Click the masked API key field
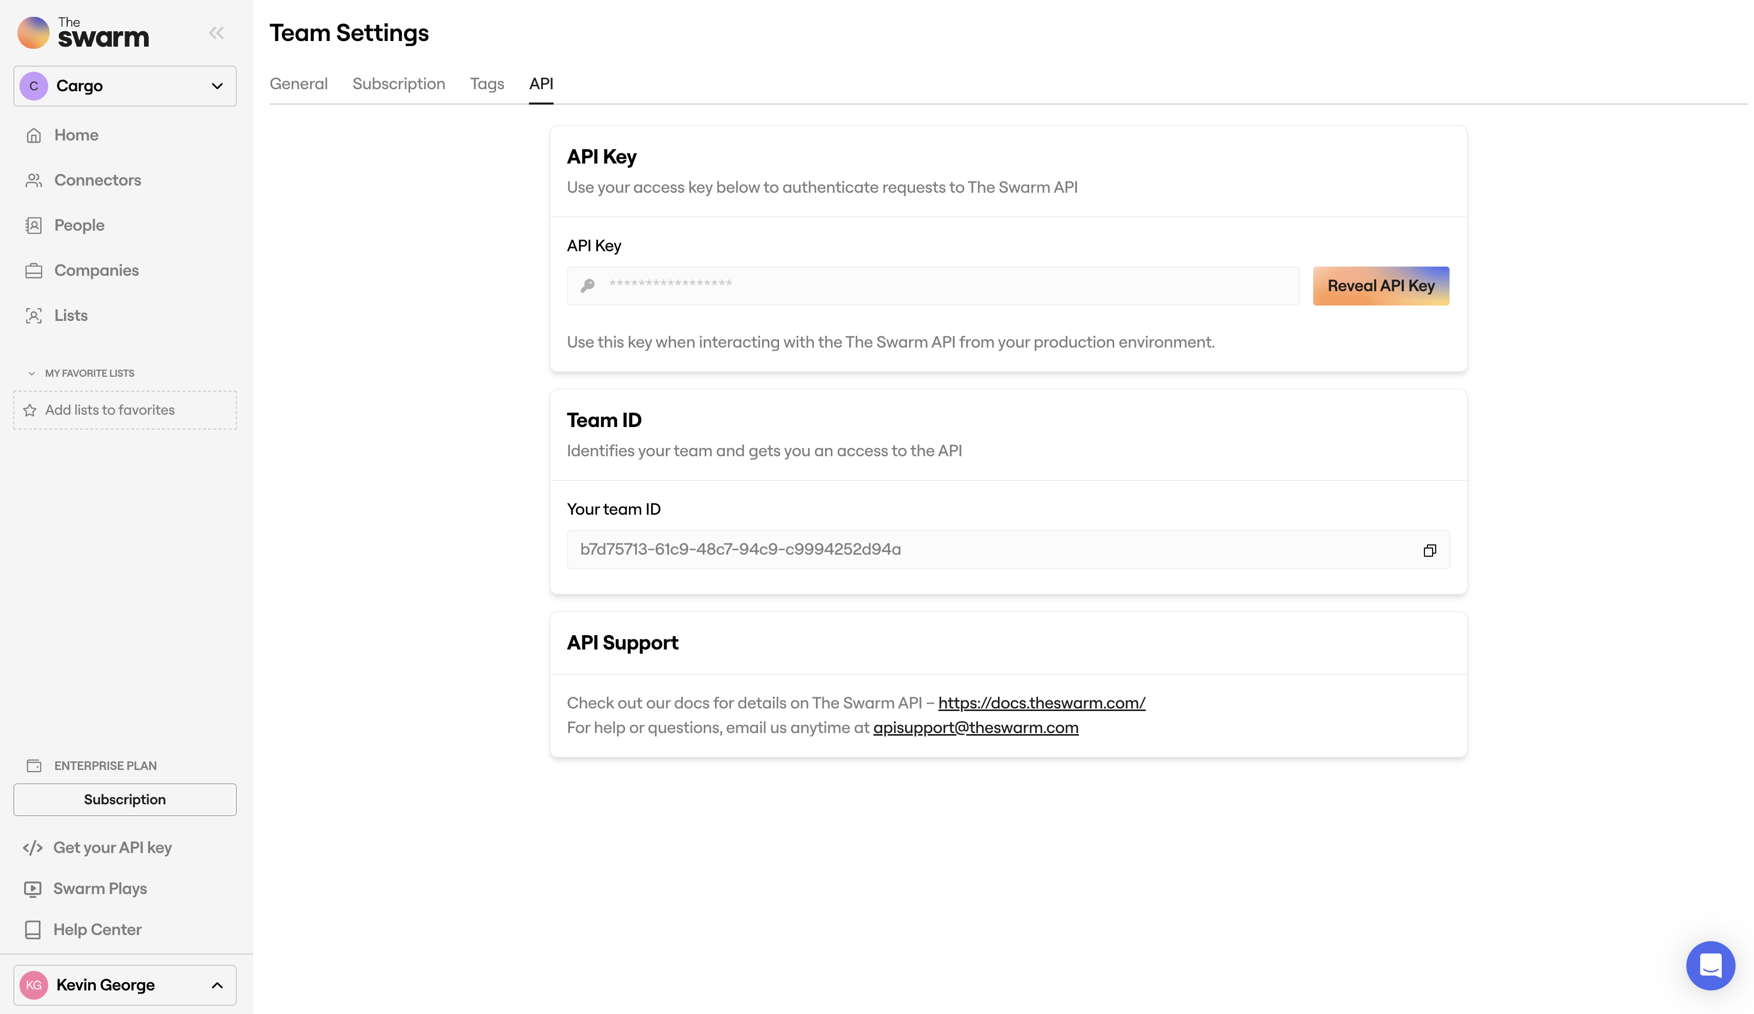The width and height of the screenshot is (1754, 1014). 933,286
